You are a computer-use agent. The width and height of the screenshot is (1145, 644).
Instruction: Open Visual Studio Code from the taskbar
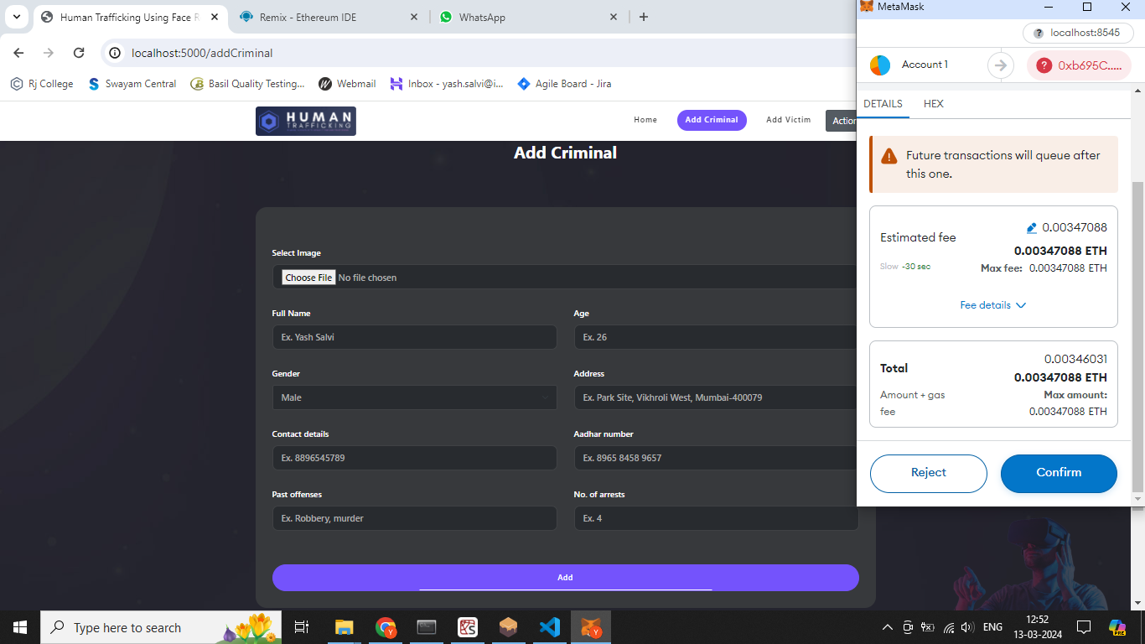[550, 627]
